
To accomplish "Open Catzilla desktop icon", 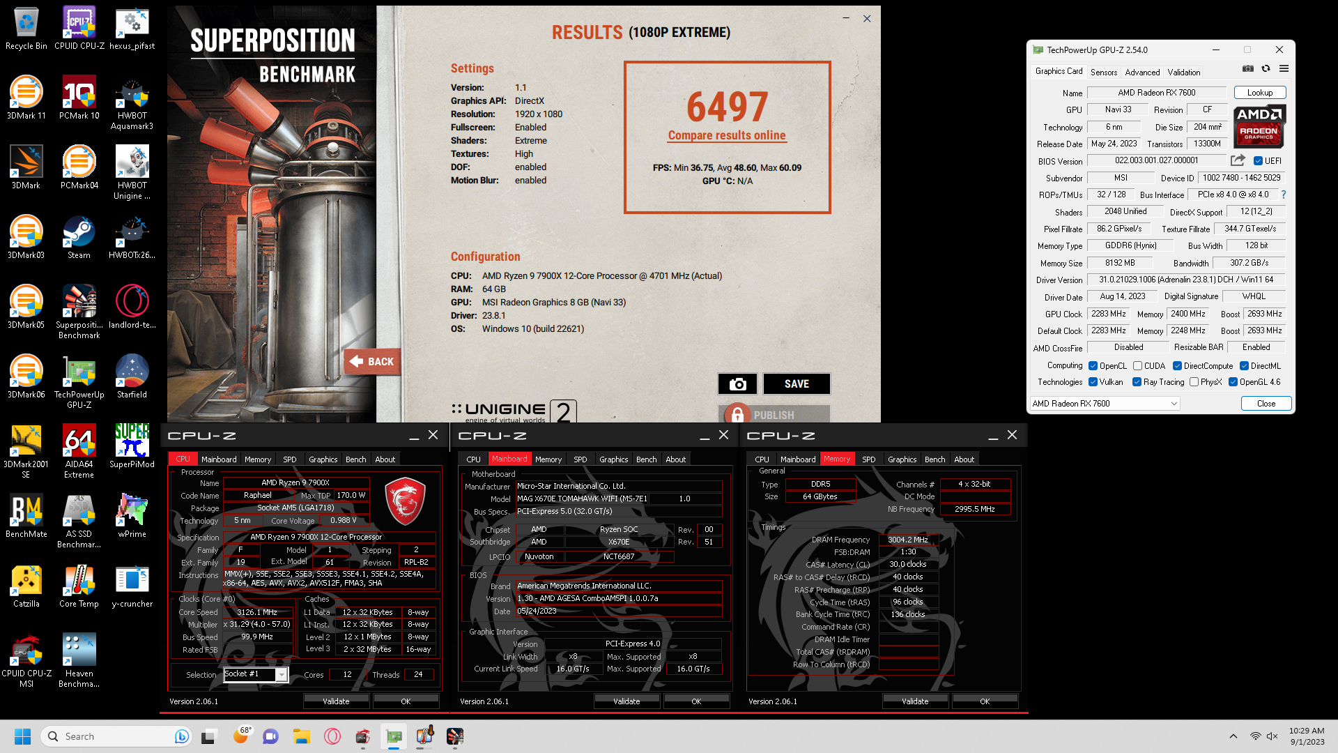I will tap(26, 586).
